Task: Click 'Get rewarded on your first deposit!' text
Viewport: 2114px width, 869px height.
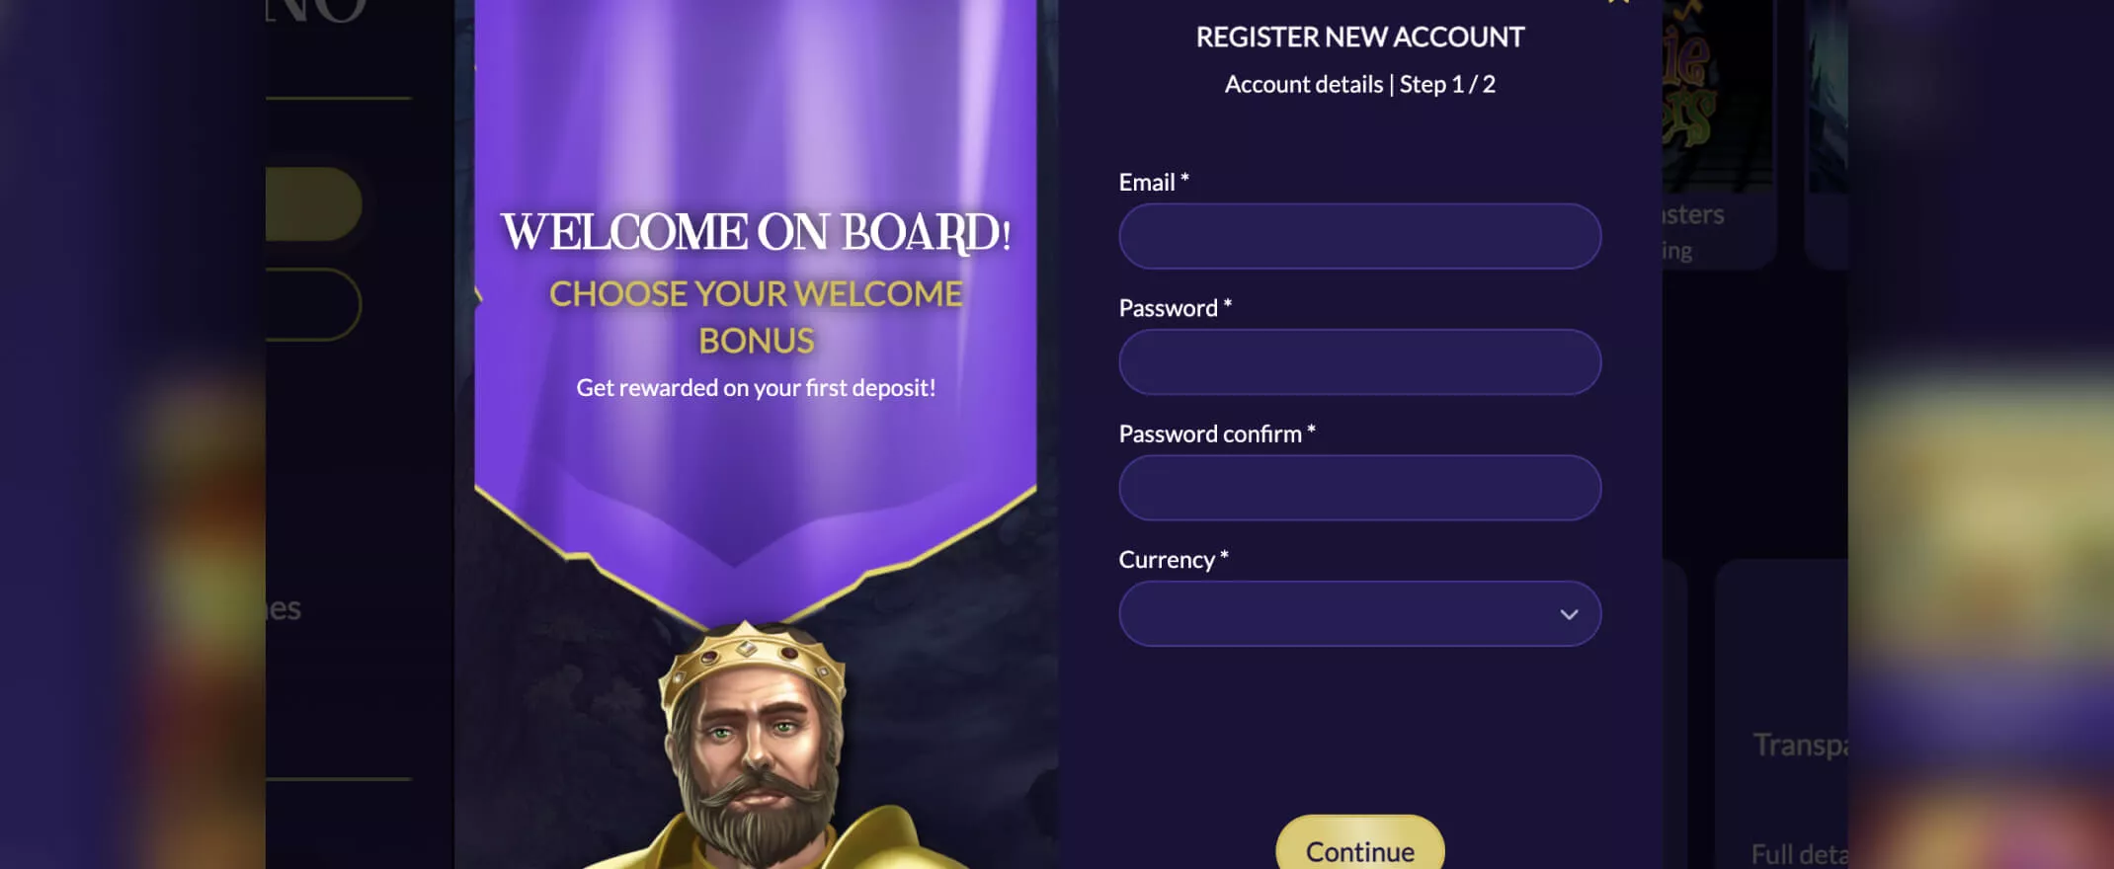Action: coord(756,388)
